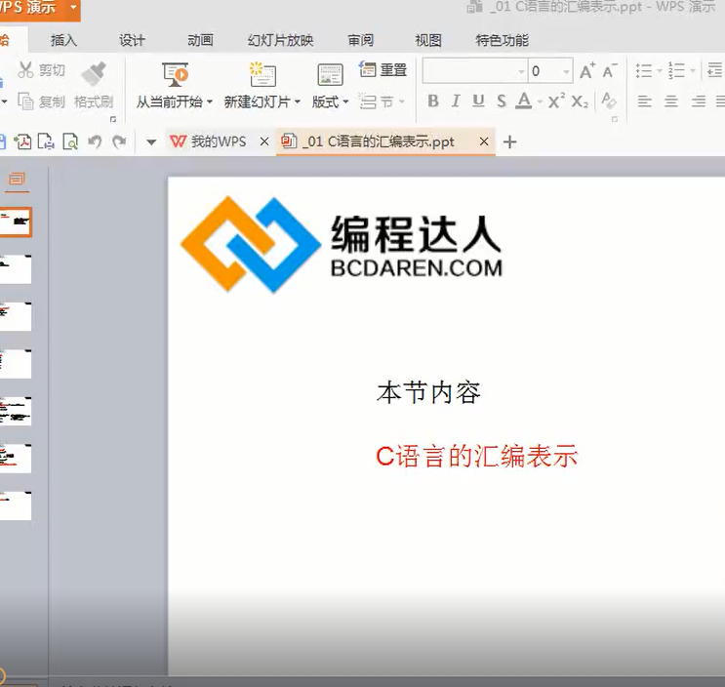
Task: Toggle Subscript formatting
Action: [x=580, y=101]
